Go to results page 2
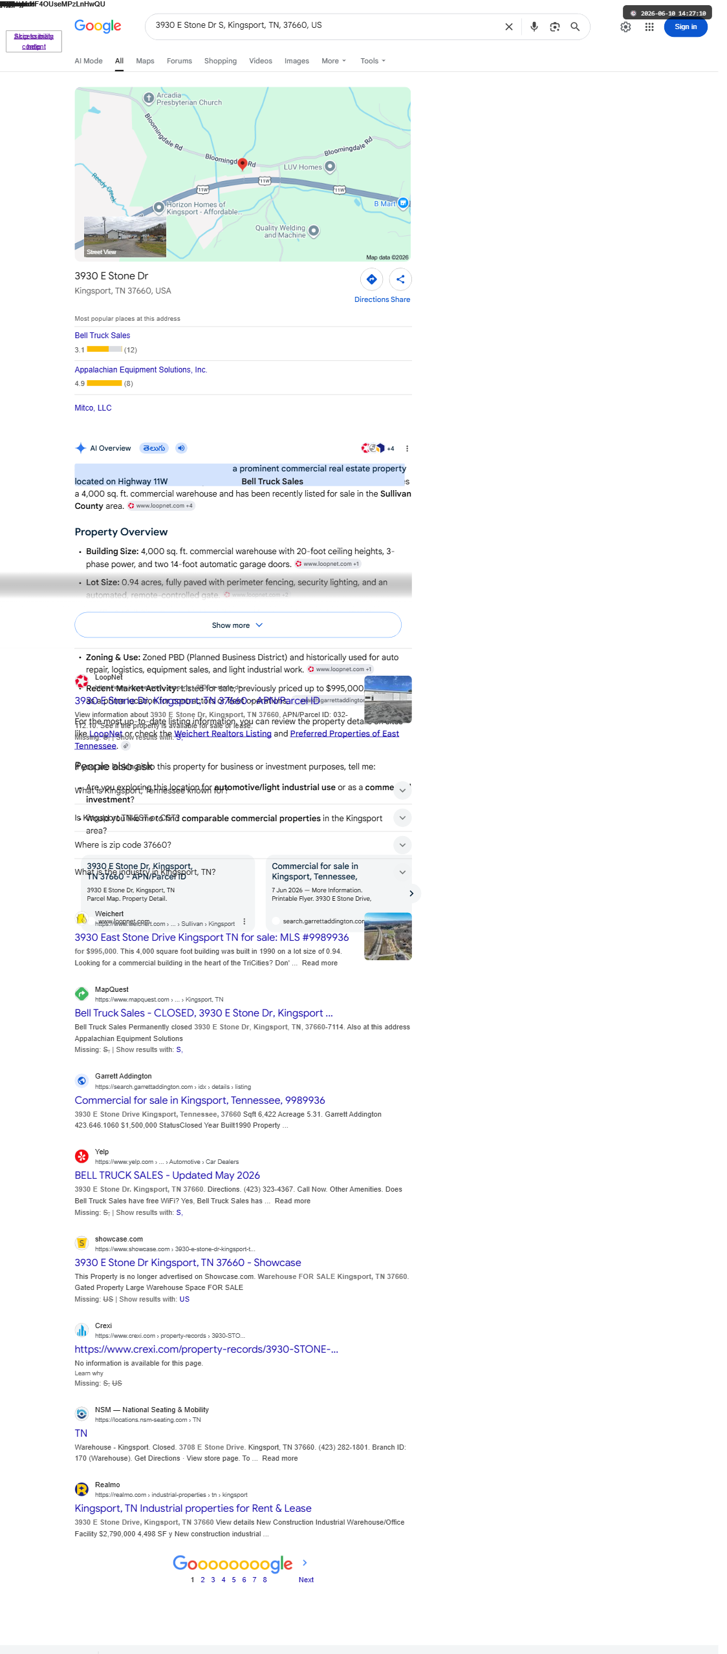This screenshot has width=727, height=1654. click(x=202, y=1580)
